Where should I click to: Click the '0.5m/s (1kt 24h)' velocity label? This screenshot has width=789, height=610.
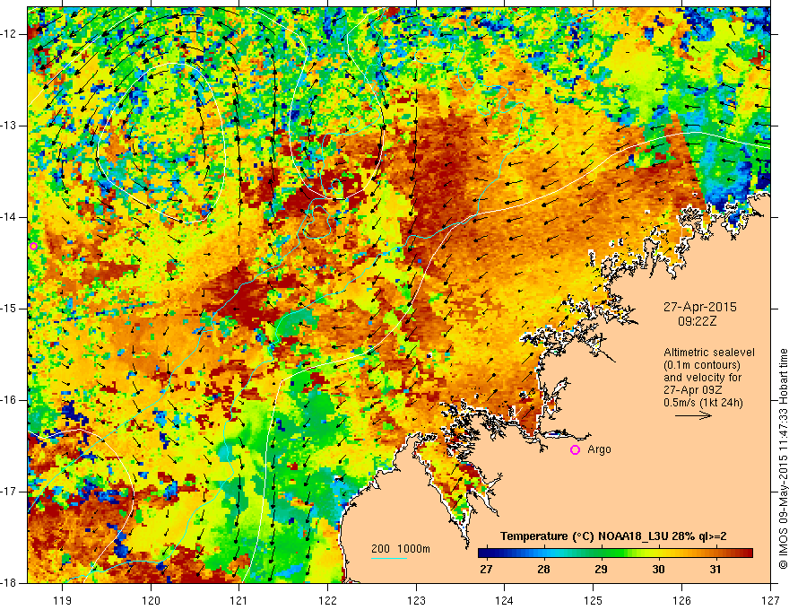click(703, 403)
